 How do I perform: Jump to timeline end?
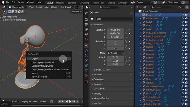click(x=77, y=101)
